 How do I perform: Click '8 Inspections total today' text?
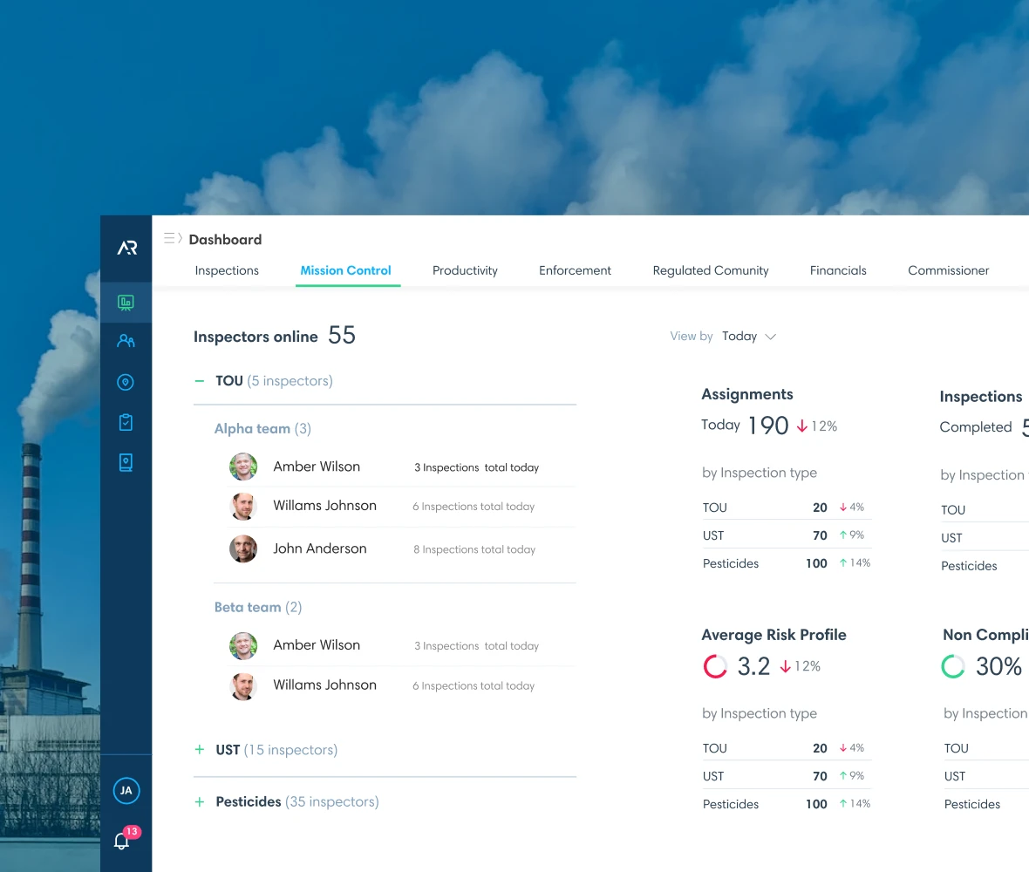[474, 550]
